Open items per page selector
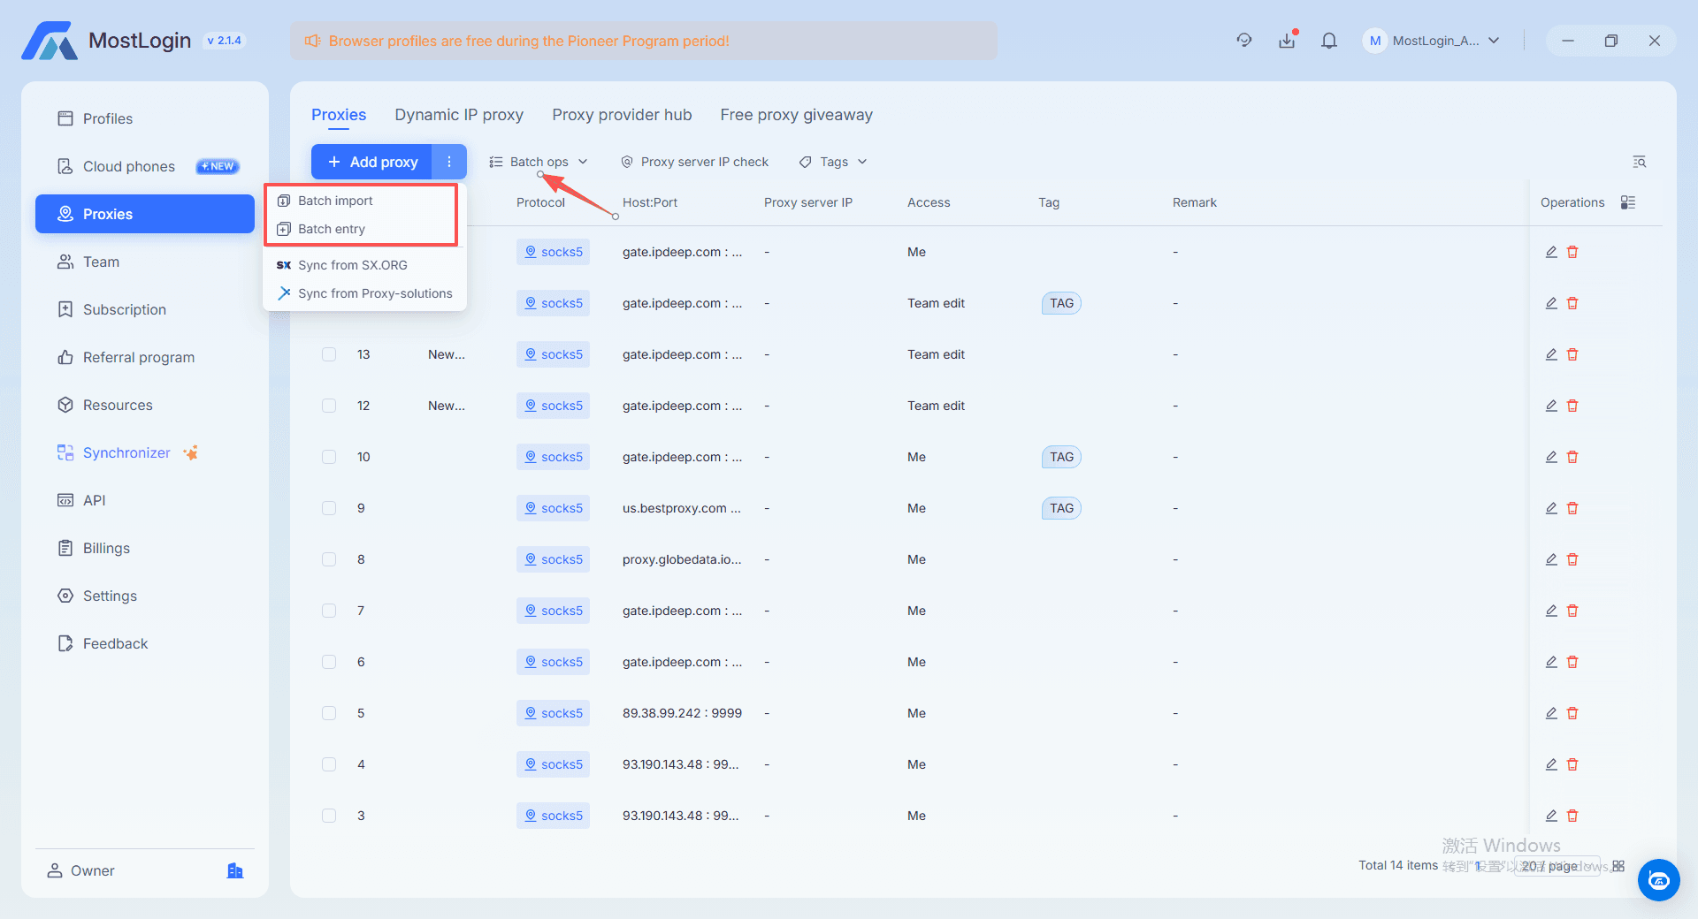This screenshot has width=1698, height=919. tap(1558, 866)
